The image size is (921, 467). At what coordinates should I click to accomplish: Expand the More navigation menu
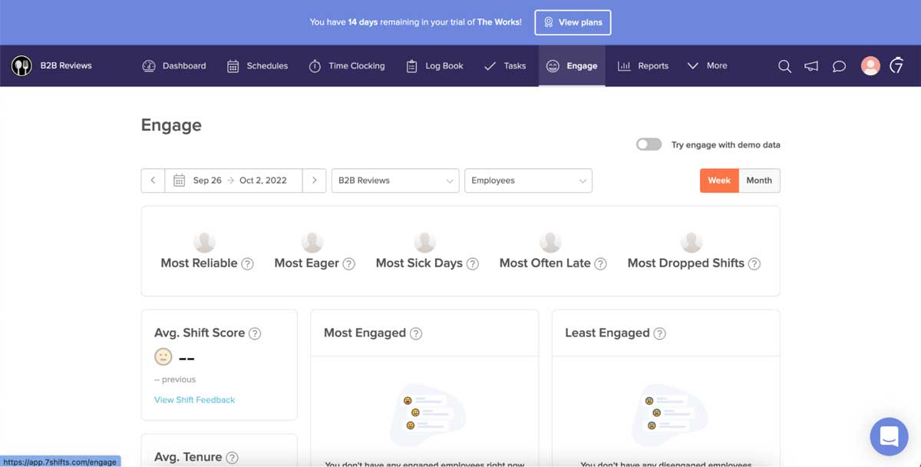(x=707, y=66)
